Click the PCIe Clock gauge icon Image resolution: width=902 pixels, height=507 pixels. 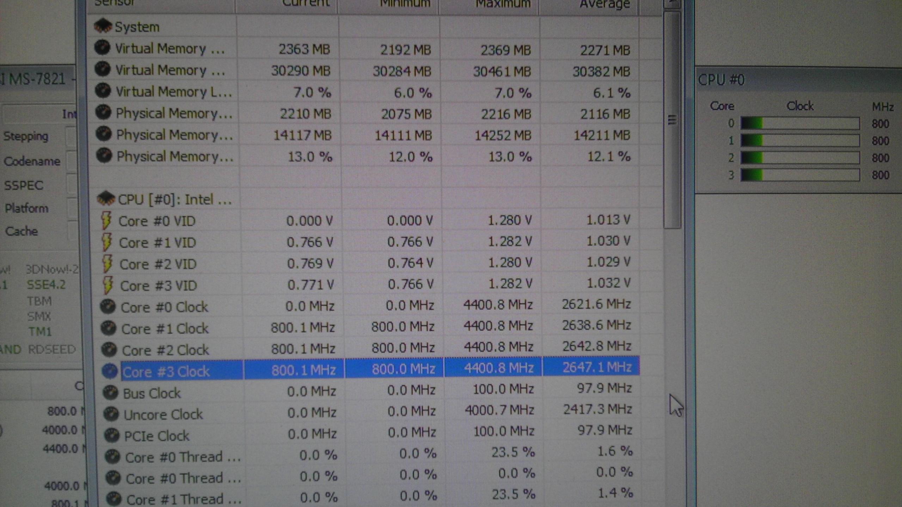[112, 435]
